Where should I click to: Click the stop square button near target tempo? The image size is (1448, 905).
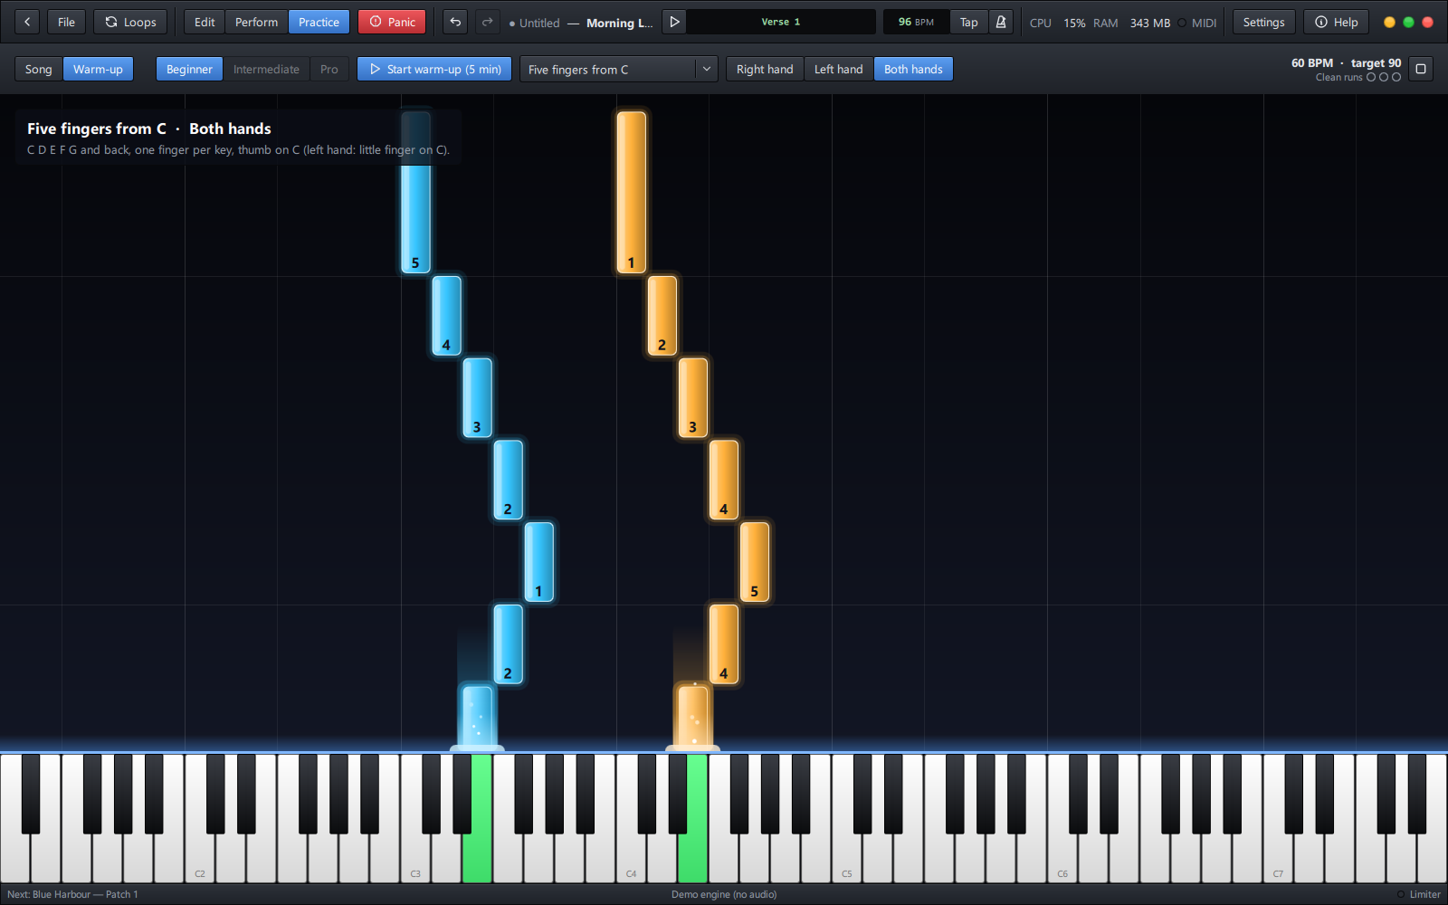[x=1421, y=69]
